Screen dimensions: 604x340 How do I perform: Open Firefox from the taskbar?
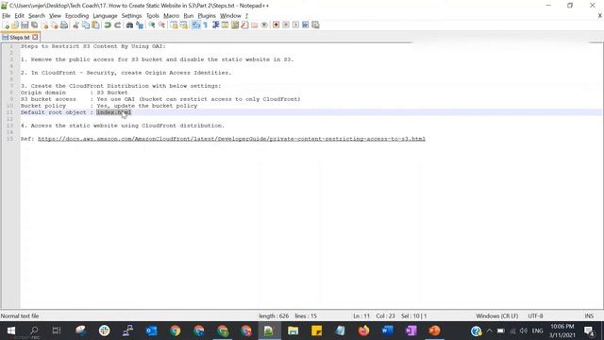pyautogui.click(x=363, y=331)
